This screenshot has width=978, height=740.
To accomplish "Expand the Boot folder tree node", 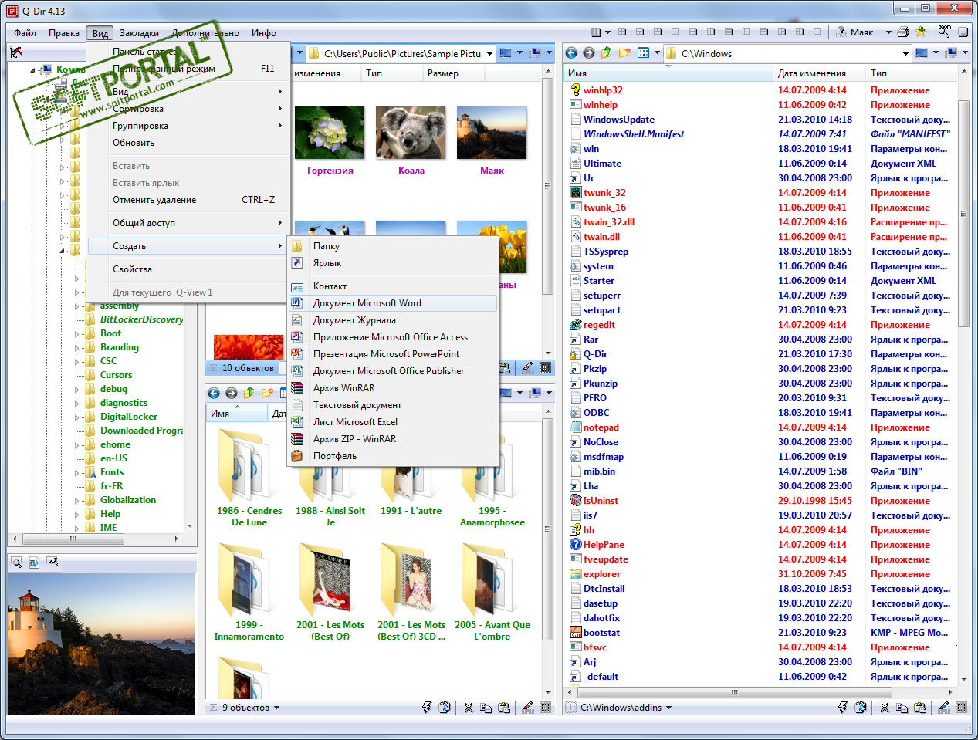I will coord(76,333).
